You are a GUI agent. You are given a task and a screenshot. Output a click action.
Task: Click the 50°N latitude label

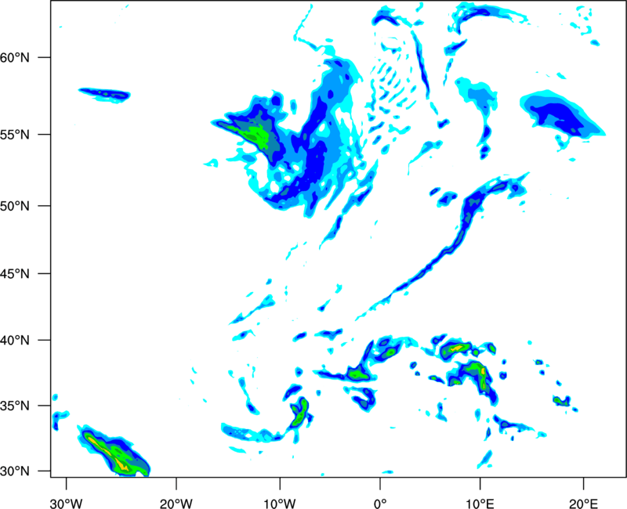15,206
